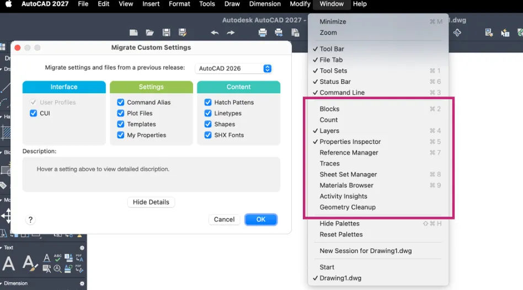
Task: Click the Batch Publish printer icon
Action: [x=279, y=33]
